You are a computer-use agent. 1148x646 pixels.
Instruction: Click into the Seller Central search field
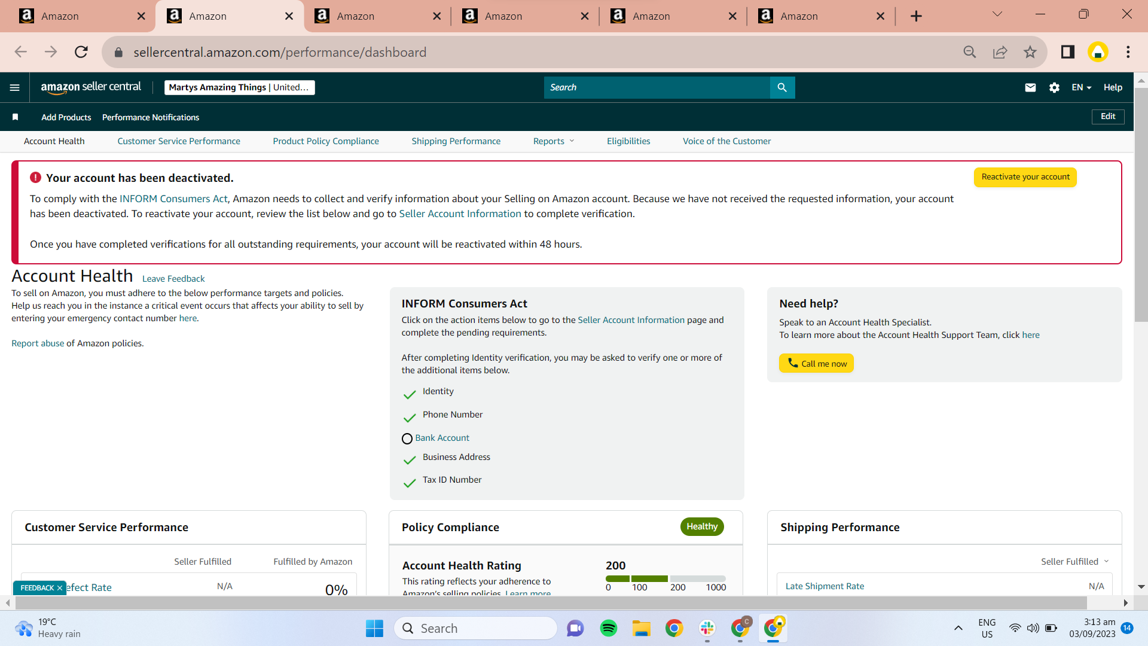pyautogui.click(x=657, y=87)
